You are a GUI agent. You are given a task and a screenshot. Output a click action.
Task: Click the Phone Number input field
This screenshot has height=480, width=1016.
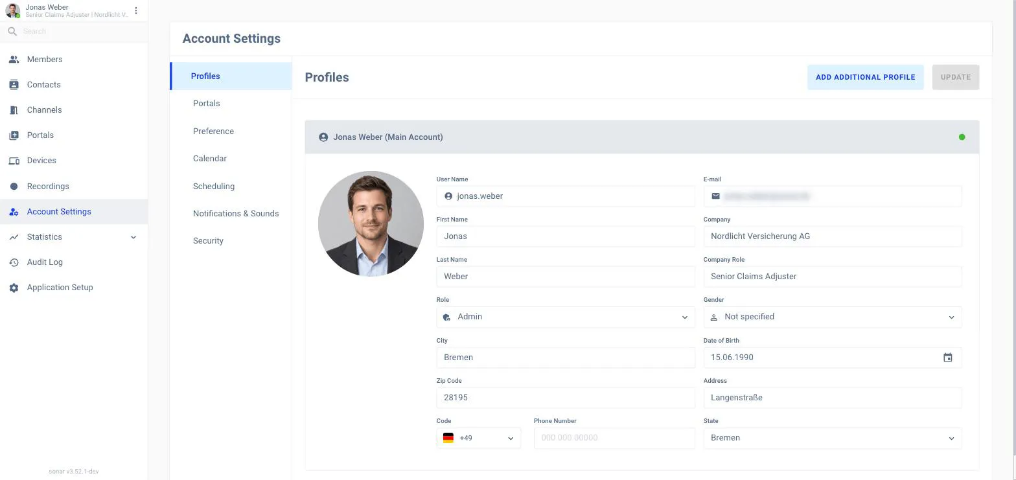tap(614, 438)
